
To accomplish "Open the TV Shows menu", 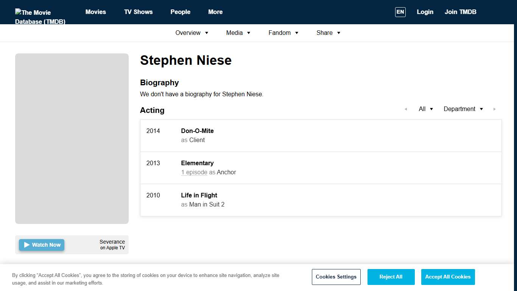I will click(138, 12).
